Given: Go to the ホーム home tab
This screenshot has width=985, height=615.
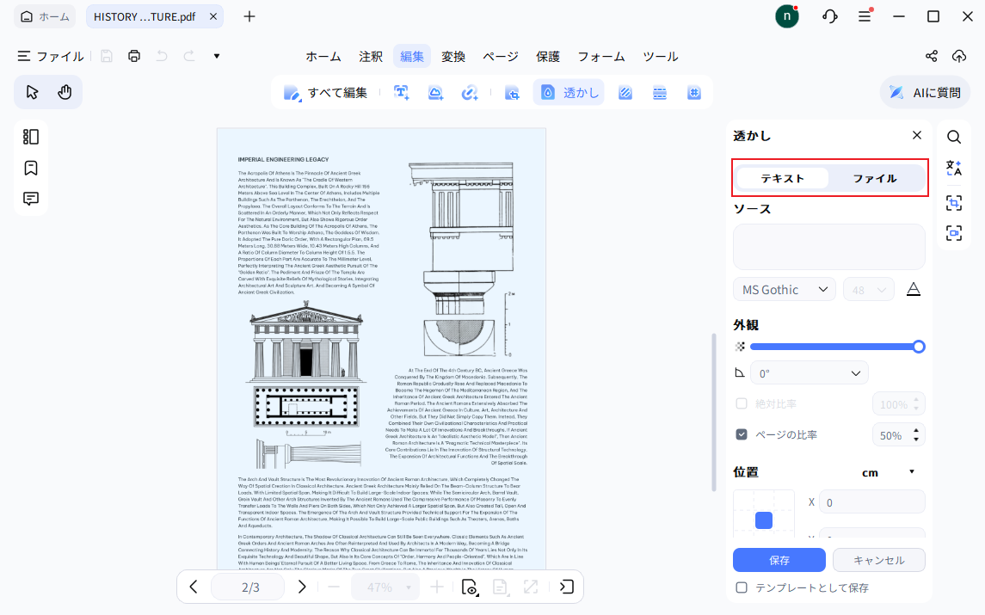Looking at the screenshot, I should [x=45, y=16].
